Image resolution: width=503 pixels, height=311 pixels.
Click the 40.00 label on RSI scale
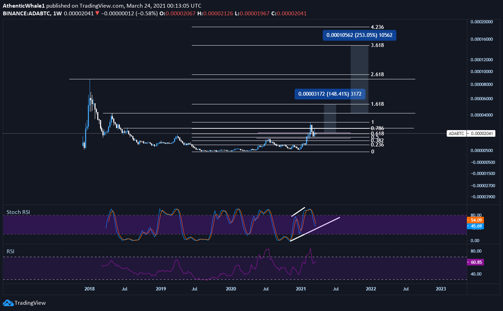pyautogui.click(x=476, y=274)
